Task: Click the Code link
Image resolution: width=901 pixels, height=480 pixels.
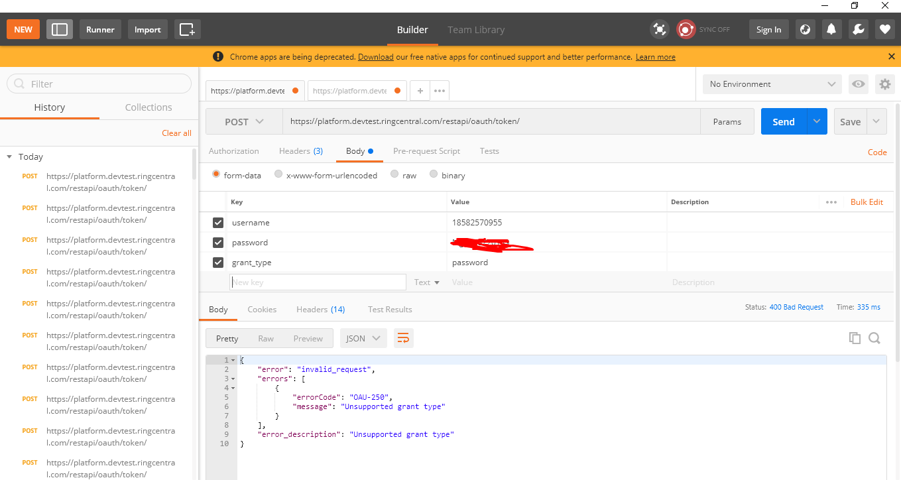Action: [x=877, y=152]
